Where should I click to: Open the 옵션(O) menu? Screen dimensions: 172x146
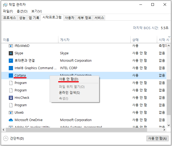click(22, 11)
